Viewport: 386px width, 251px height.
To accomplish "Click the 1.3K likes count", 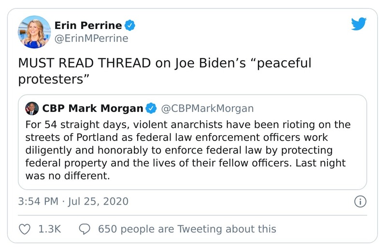I will [x=49, y=229].
